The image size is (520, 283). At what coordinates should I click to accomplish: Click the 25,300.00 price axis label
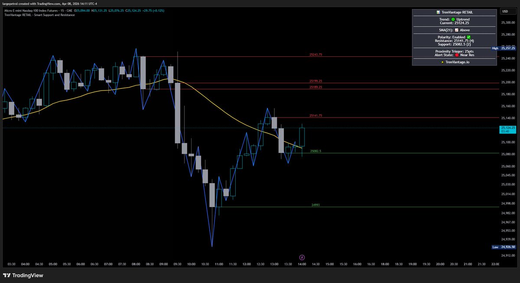[508, 23]
